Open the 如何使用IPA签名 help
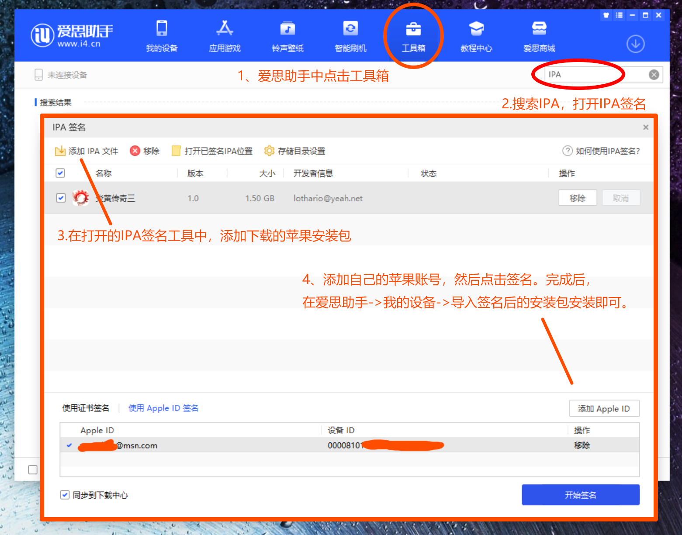Viewport: 682px width, 535px height. click(601, 151)
